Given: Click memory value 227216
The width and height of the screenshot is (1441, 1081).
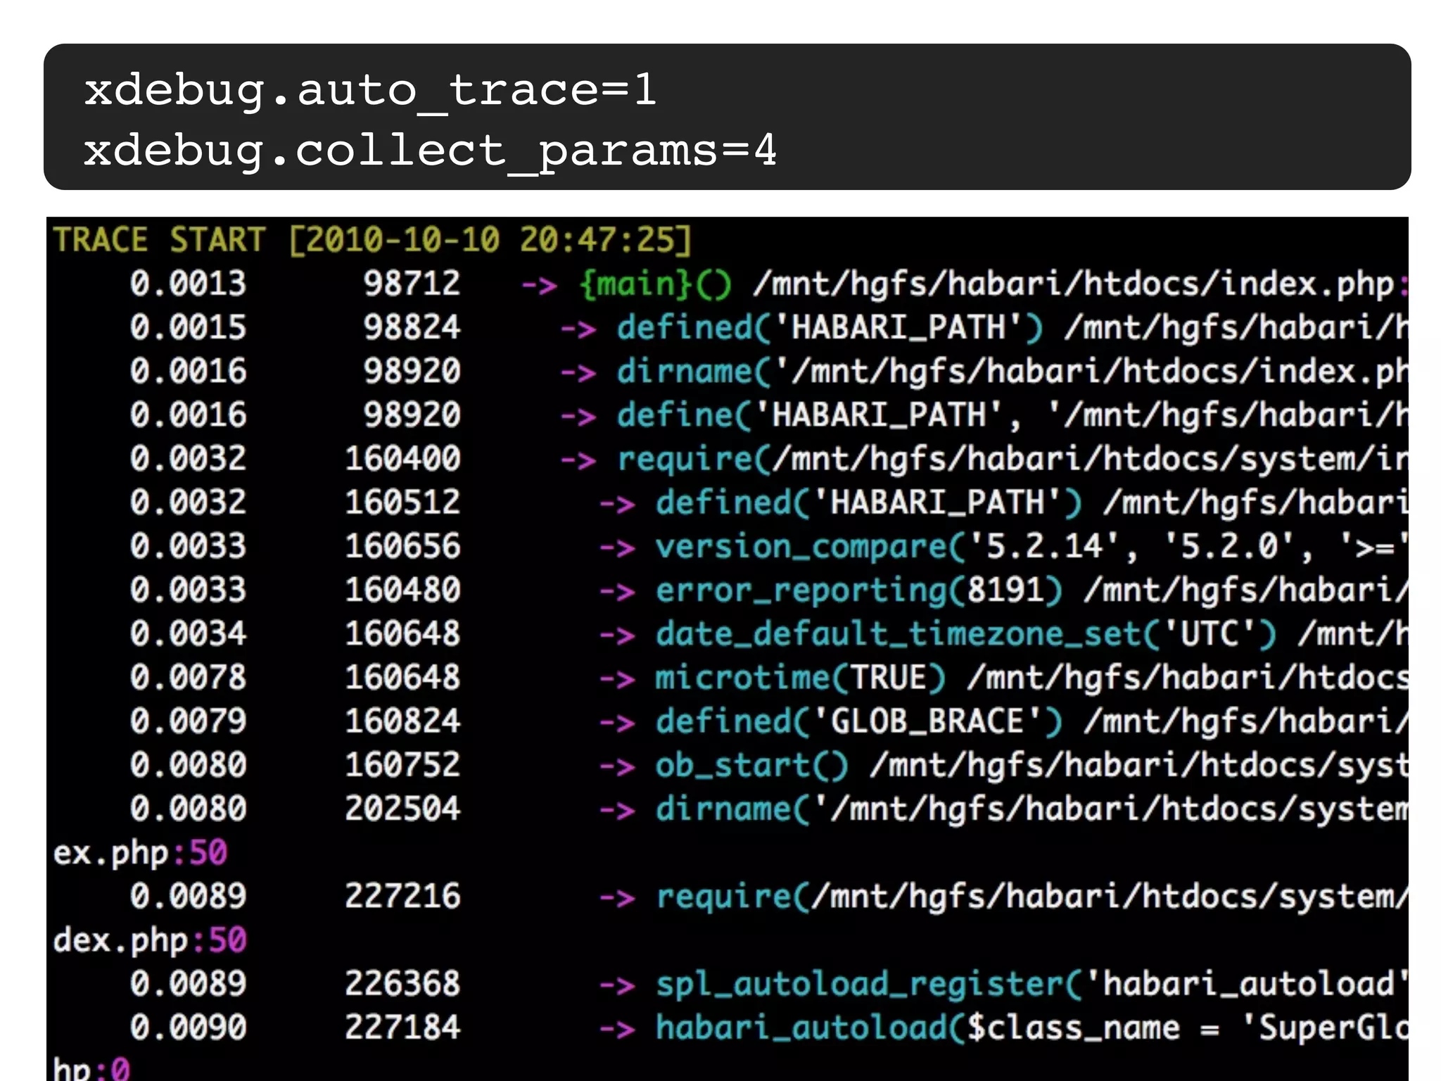Looking at the screenshot, I should 402,897.
